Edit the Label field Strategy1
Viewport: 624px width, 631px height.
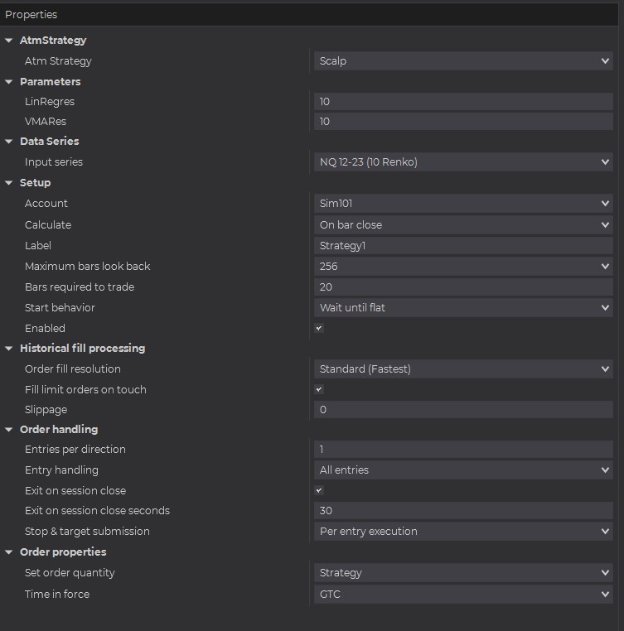[463, 245]
